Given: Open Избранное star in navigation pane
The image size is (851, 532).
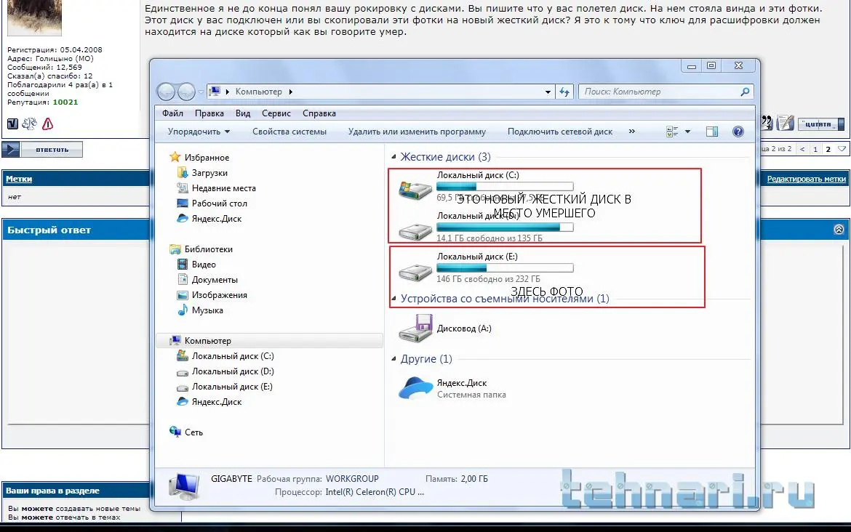Looking at the screenshot, I should coord(175,157).
